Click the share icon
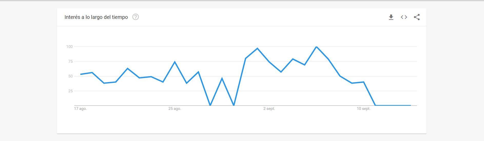The image size is (484, 141). [x=417, y=17]
